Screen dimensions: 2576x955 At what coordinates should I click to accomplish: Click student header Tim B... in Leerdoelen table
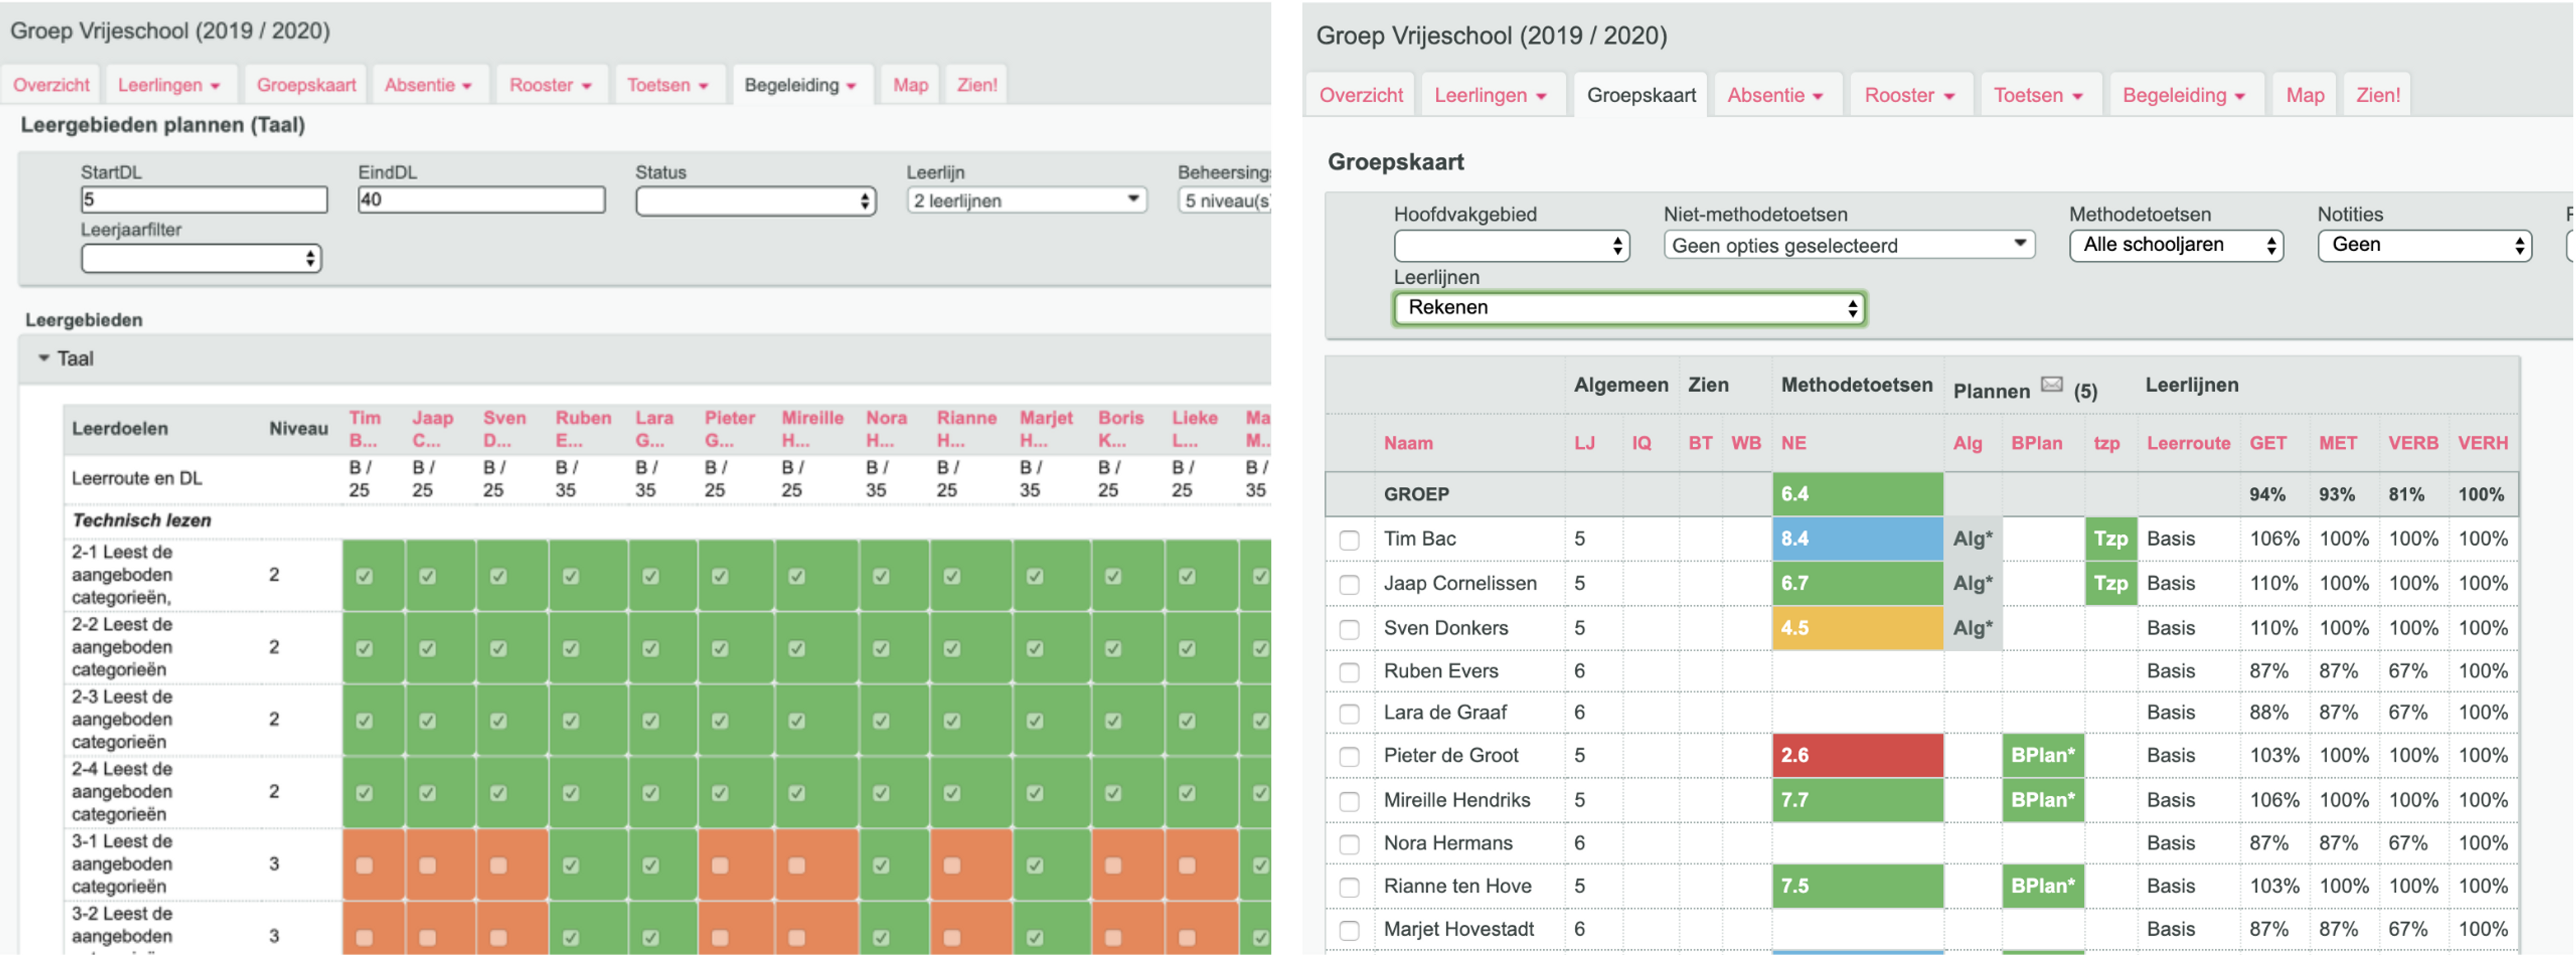tap(364, 428)
